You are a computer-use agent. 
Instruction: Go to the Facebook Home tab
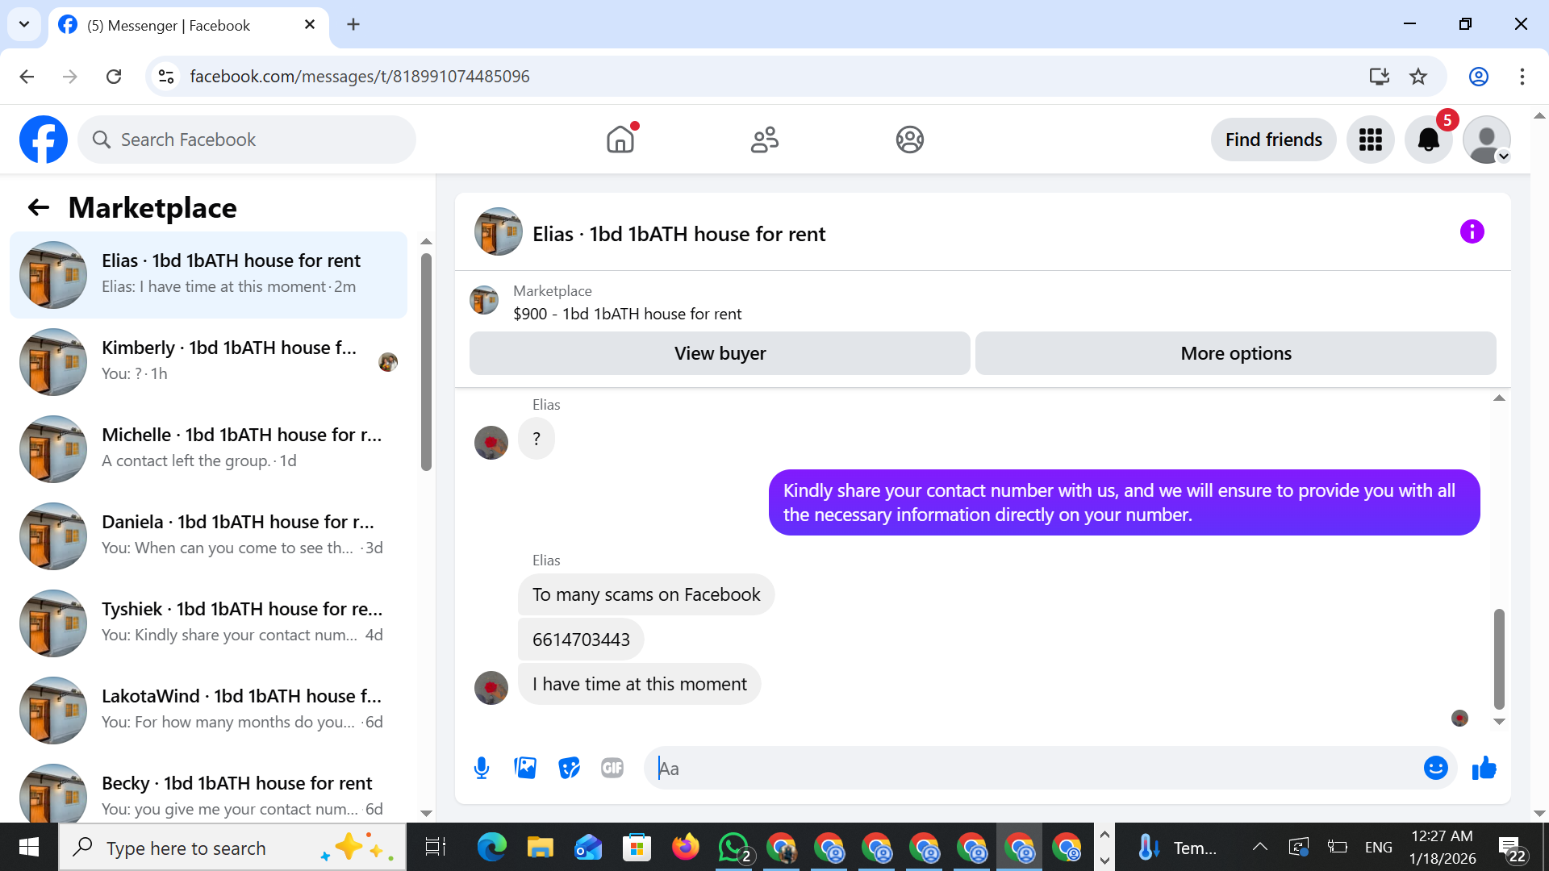pyautogui.click(x=620, y=140)
